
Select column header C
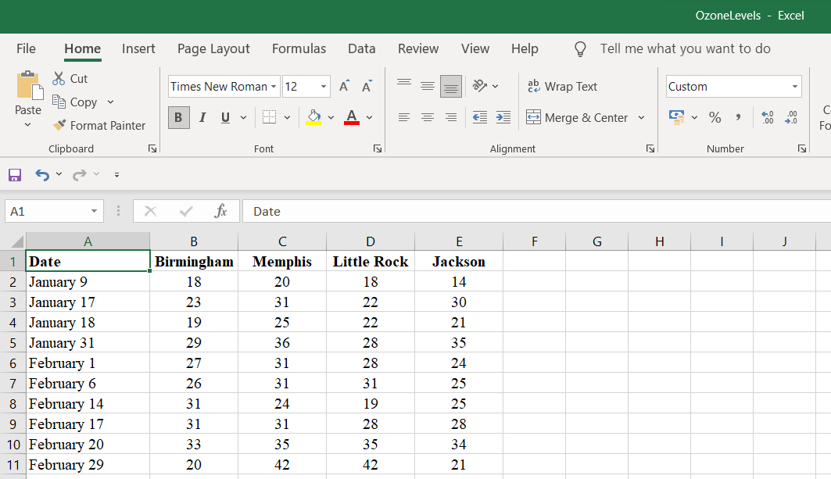282,241
